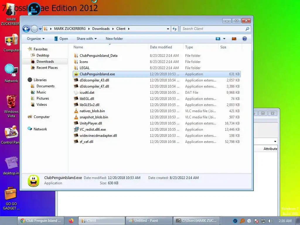
Task: Click the large smiley icon in details pane
Action: 33,180
